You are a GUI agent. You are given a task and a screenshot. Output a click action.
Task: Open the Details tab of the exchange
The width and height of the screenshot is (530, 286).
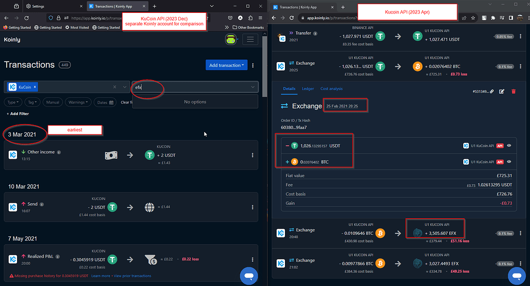click(x=289, y=89)
